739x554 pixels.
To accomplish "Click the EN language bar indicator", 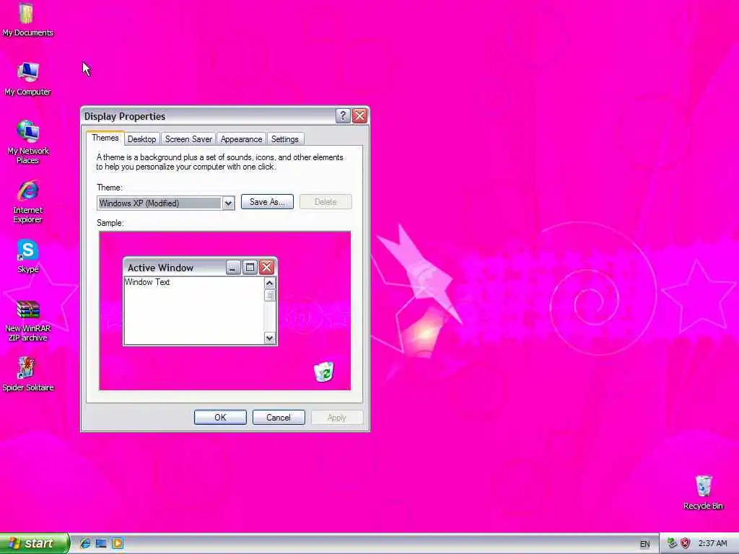I will [x=644, y=544].
